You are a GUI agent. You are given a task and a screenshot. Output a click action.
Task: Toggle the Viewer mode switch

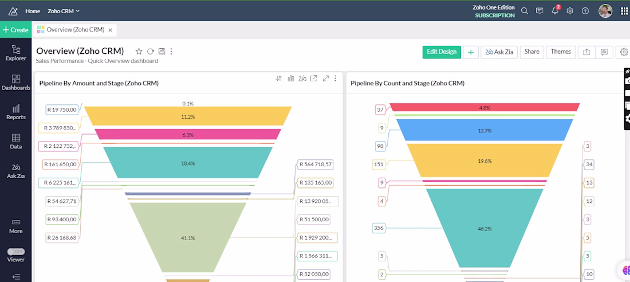[x=16, y=252]
